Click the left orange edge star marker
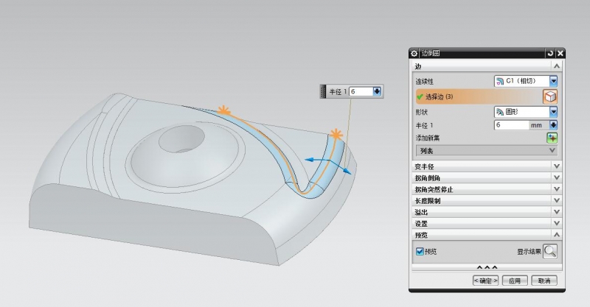This screenshot has height=307, width=590. pyautogui.click(x=222, y=111)
